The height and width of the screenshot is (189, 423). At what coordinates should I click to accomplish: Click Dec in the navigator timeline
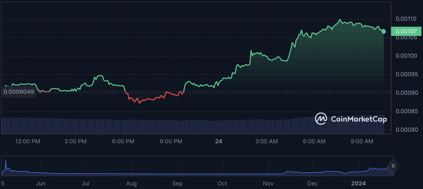point(312,183)
